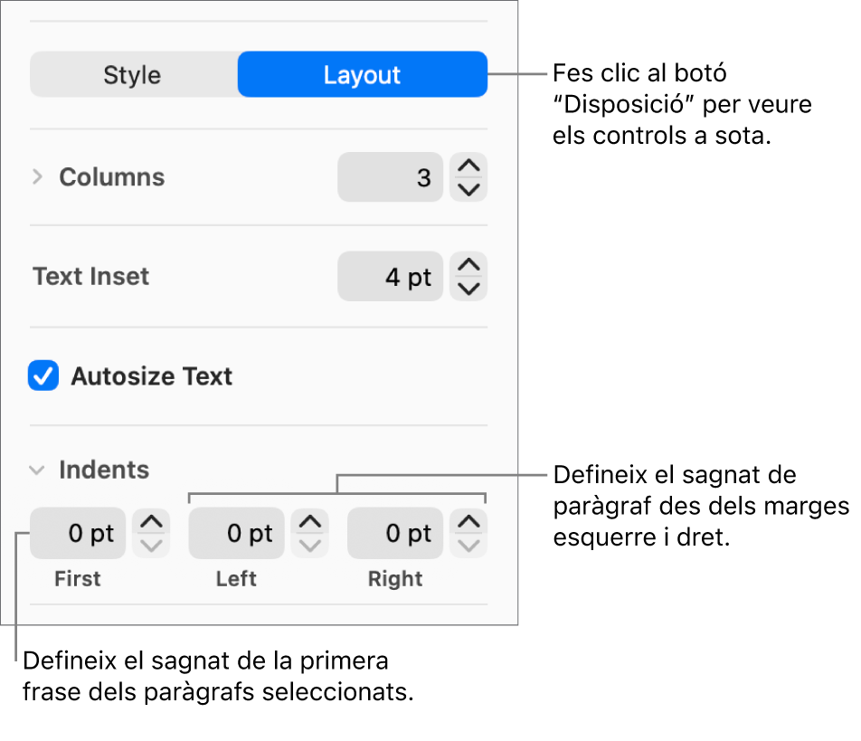Click the First indent value field
Image resolution: width=861 pixels, height=741 pixels.
pos(78,534)
